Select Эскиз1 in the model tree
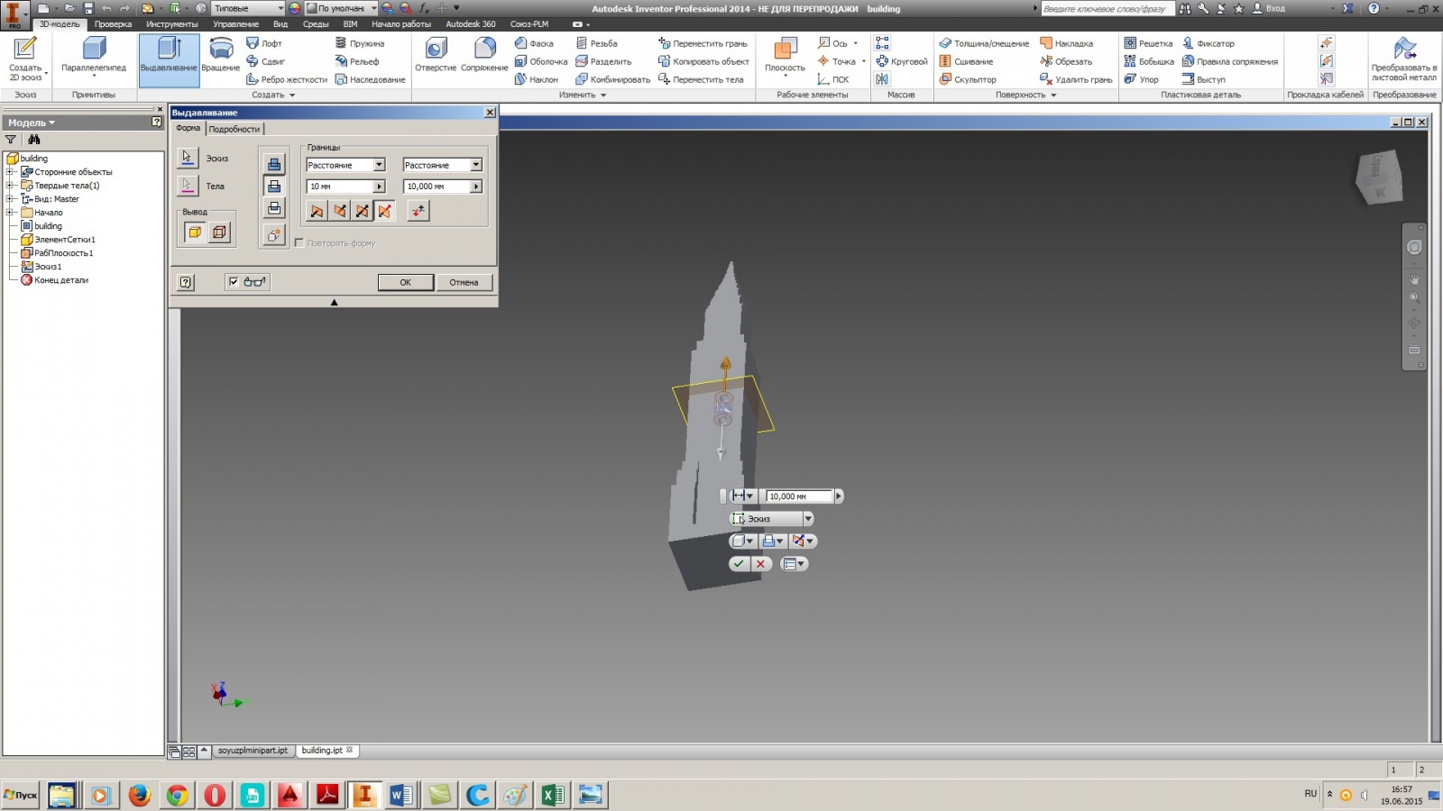Screen dimensions: 1443x811 pyautogui.click(x=42, y=267)
